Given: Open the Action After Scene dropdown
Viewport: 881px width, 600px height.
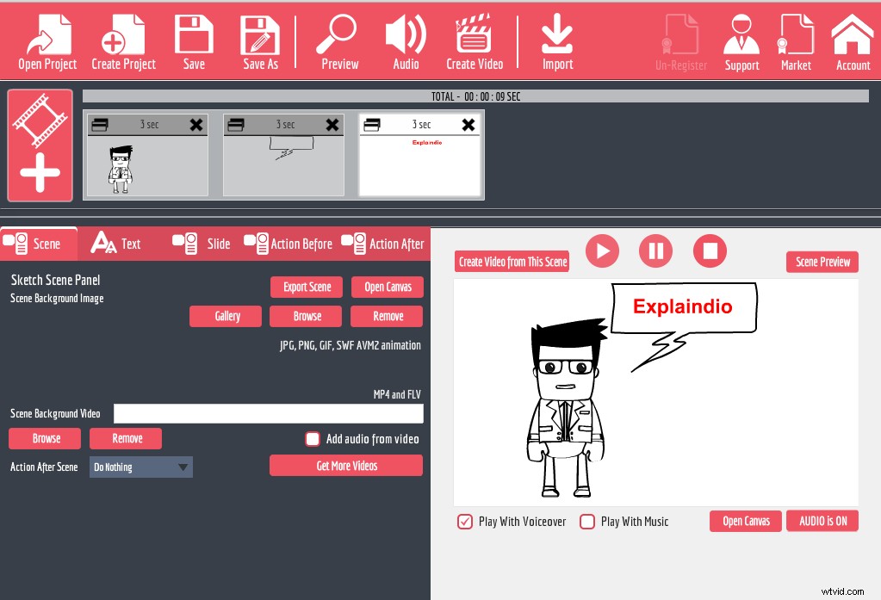Looking at the screenshot, I should (x=140, y=467).
